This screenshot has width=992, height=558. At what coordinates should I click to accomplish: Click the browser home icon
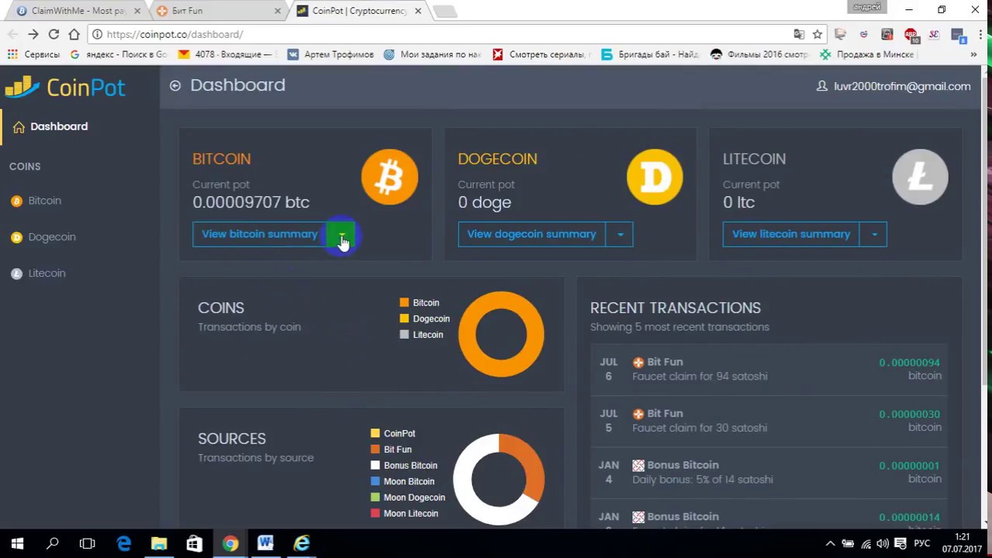click(74, 34)
